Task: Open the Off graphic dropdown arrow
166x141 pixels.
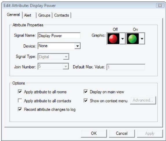Action: tap(123, 39)
